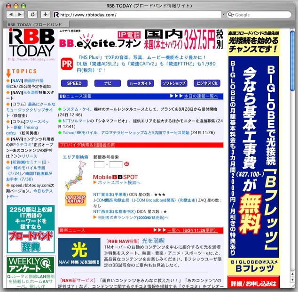Viewport: 298px width, 292px height.
Task: Click the Mobile BB SPOT logo
Action: coord(115,177)
